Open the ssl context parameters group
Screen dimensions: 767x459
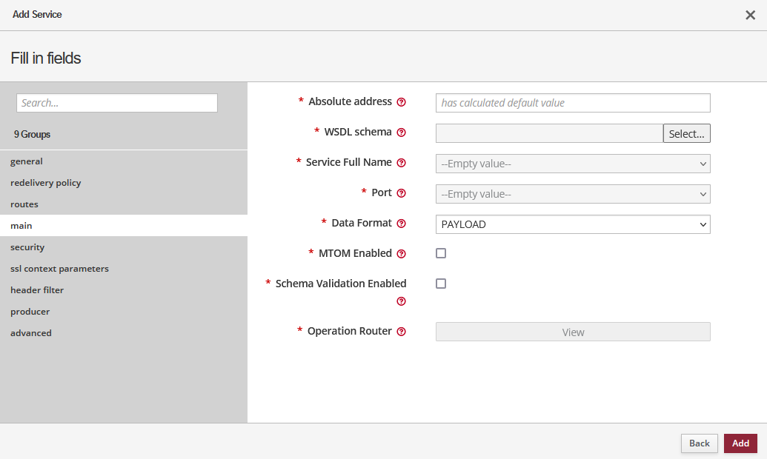tap(59, 269)
